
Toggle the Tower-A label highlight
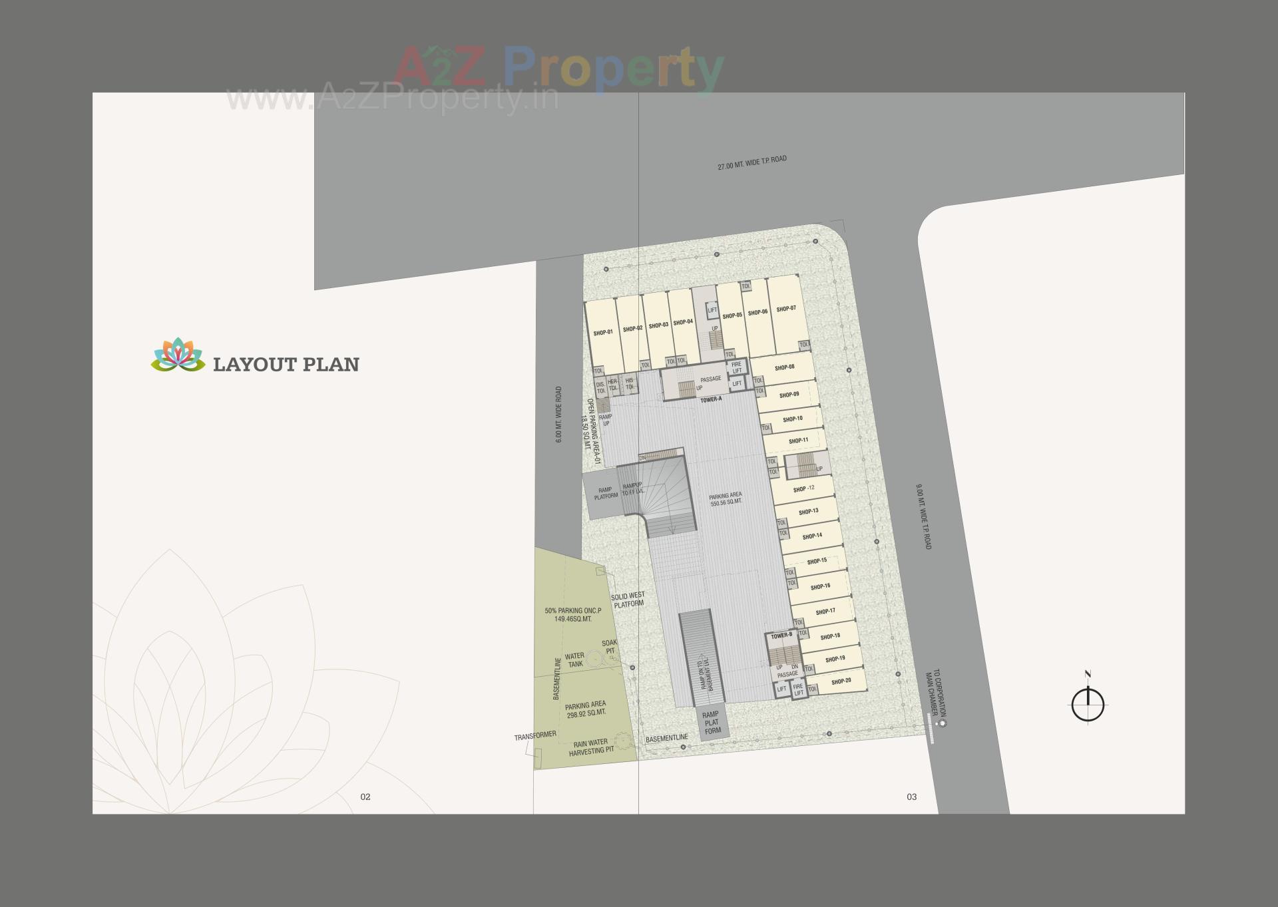coord(711,398)
